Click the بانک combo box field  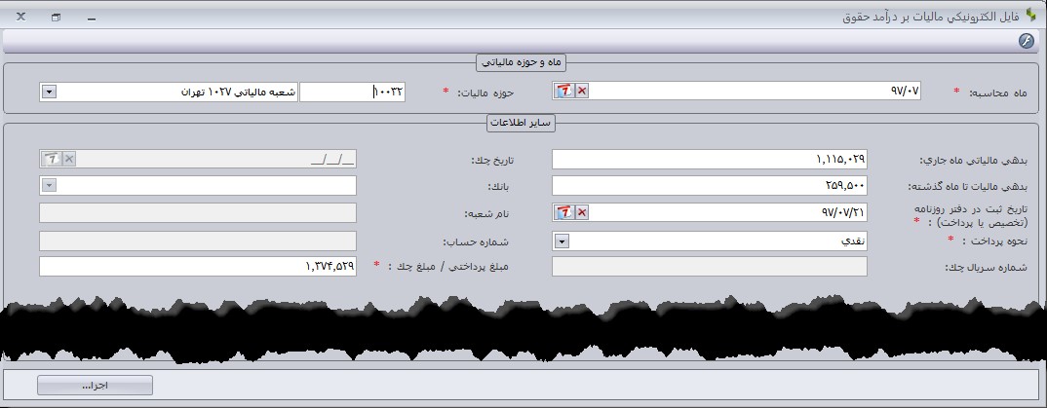pos(198,185)
